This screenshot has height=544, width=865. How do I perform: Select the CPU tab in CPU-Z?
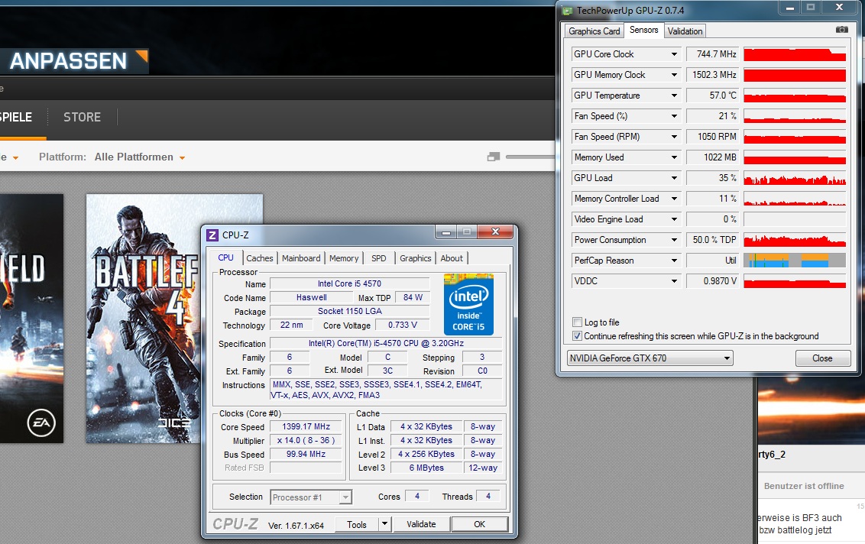coord(225,257)
